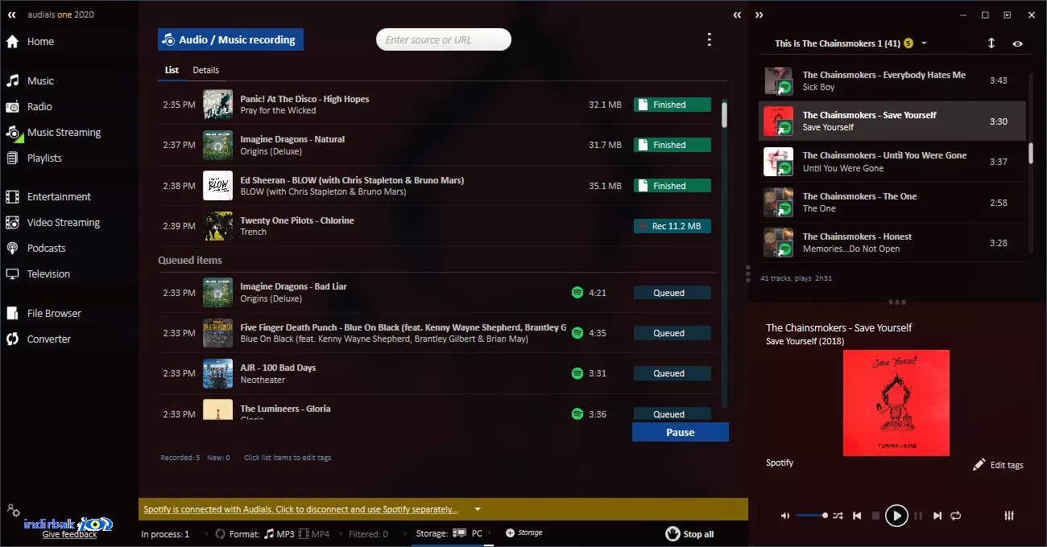Switch to the Details tab
This screenshot has width=1047, height=547.
click(205, 70)
